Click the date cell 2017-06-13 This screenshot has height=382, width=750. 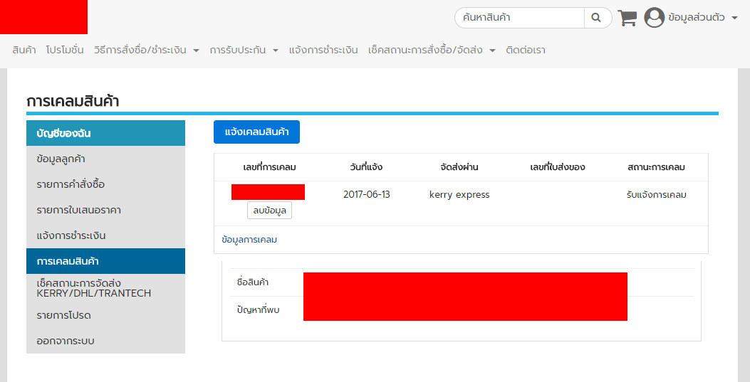point(366,194)
